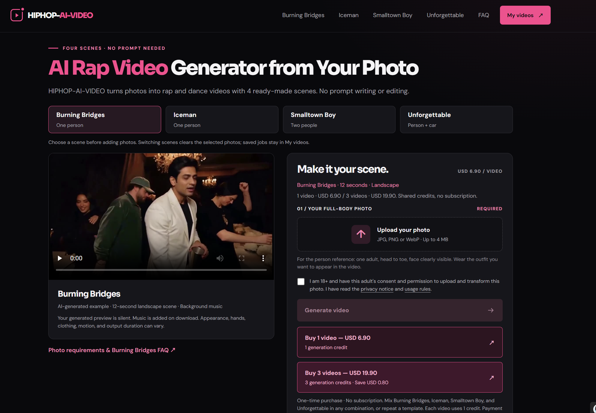Screen dimensions: 596x413
Task: Click the "Make it your scene." heading
Action: point(343,169)
